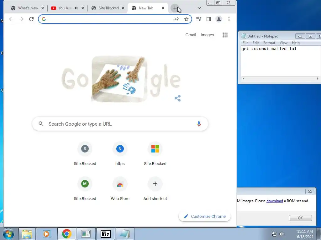
Task: Switch to the Site Blocked tab
Action: 108,8
